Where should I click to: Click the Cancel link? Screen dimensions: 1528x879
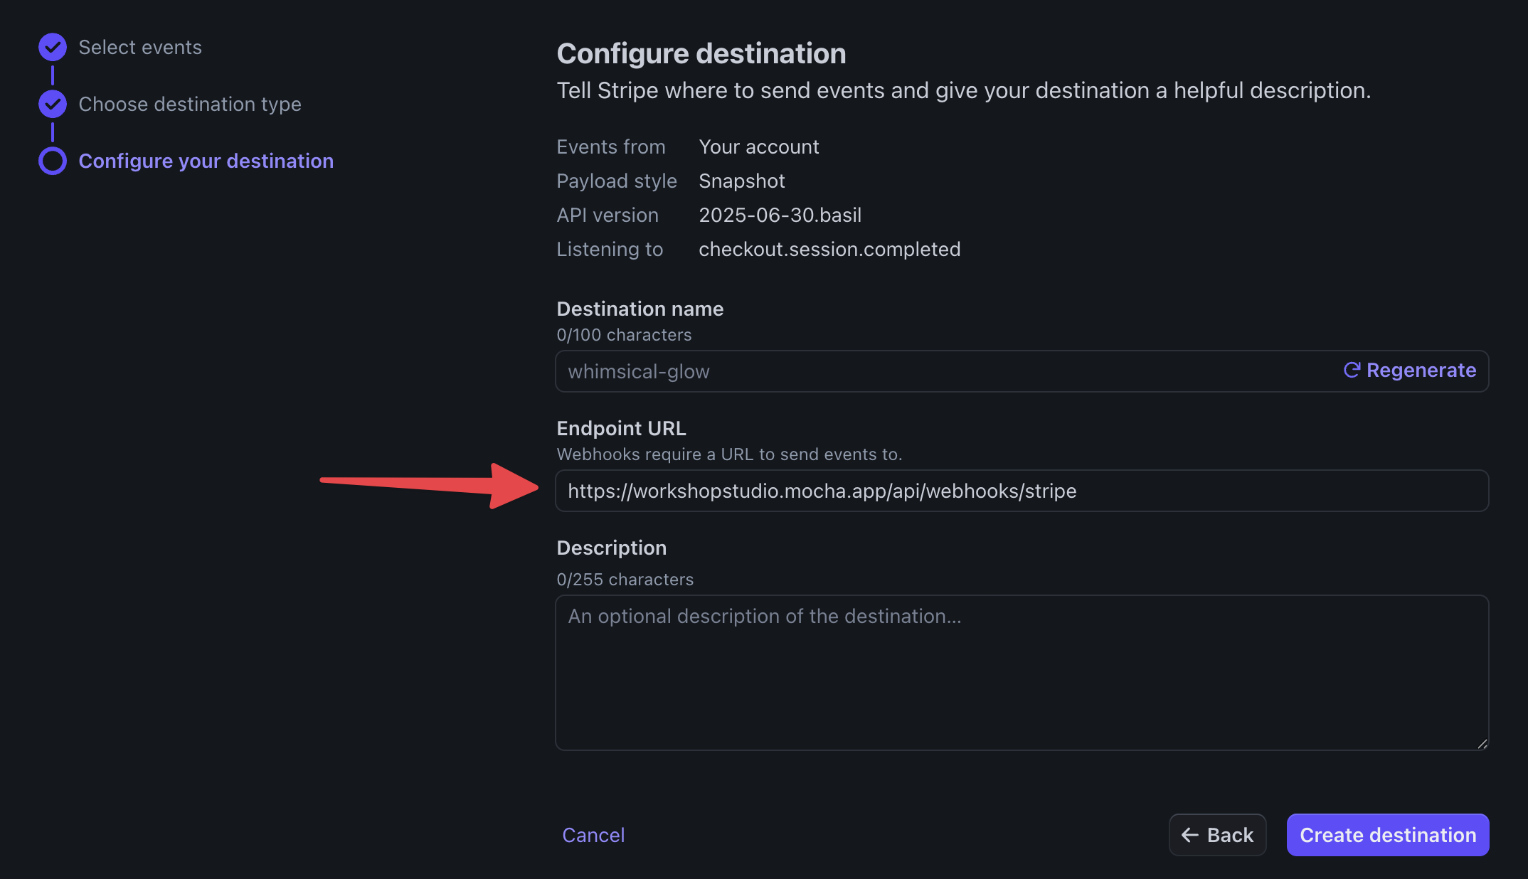(593, 834)
